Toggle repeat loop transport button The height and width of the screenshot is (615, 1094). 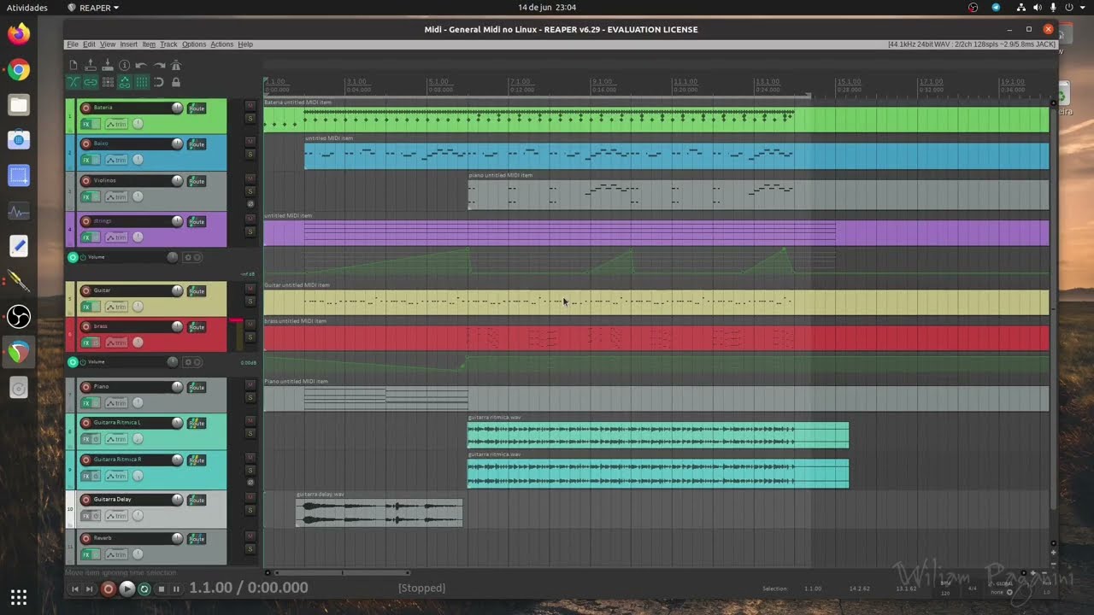pyautogui.click(x=144, y=589)
